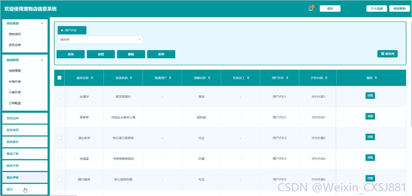The width and height of the screenshot is (412, 196).
Task: Check the row containing 用户评价5
Action: (x=60, y=179)
